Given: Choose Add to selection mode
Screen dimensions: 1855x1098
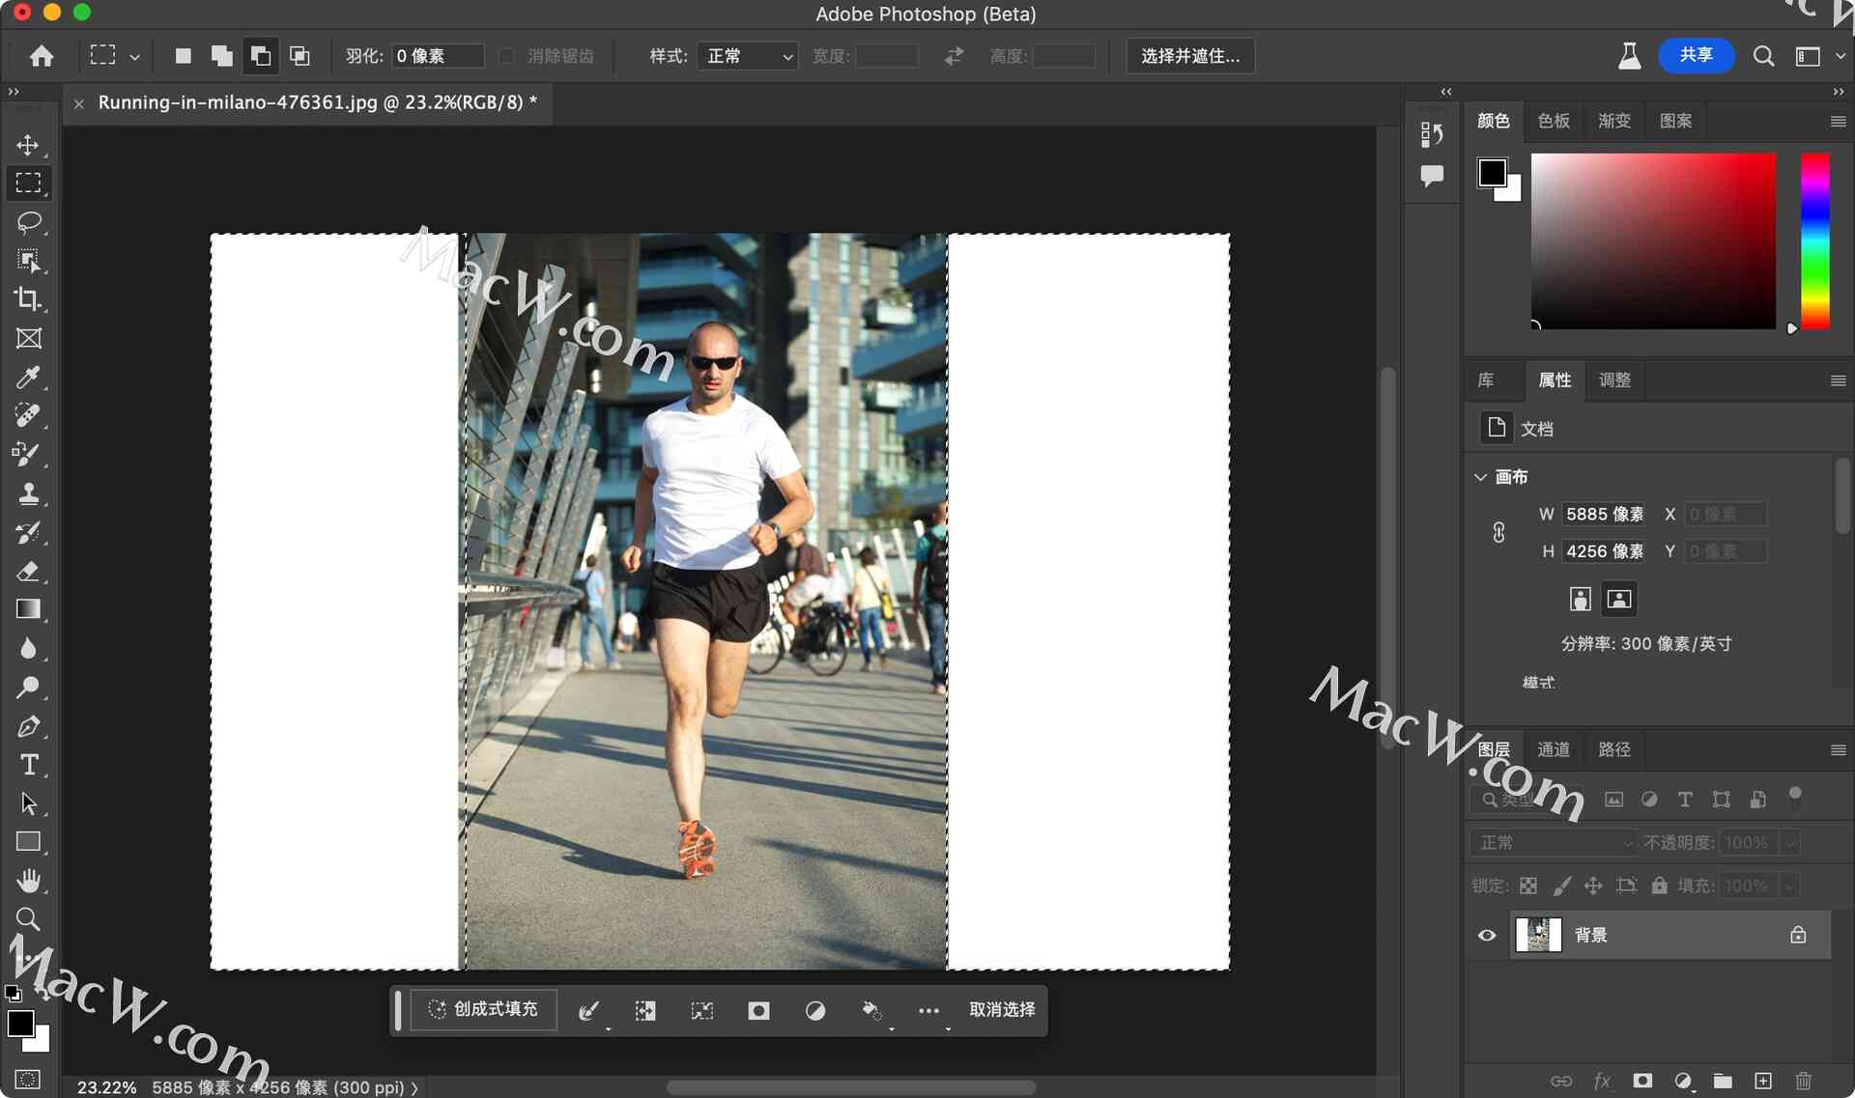Looking at the screenshot, I should click(221, 56).
